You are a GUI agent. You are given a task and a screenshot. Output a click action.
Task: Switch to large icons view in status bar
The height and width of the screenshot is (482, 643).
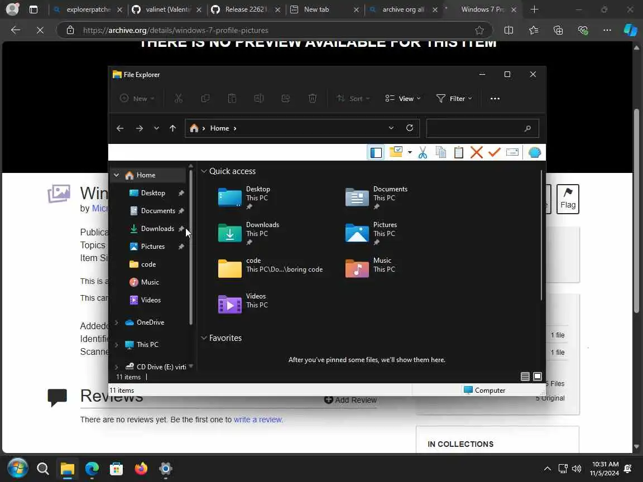[x=537, y=377]
